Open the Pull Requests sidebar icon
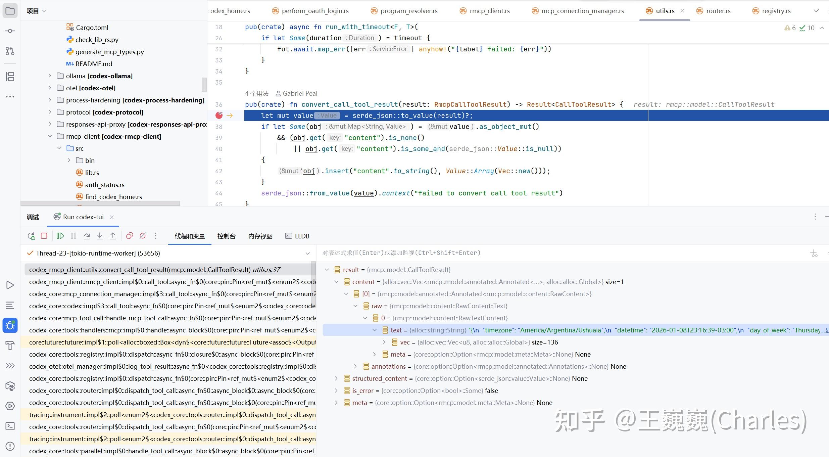The height and width of the screenshot is (457, 829). pyautogui.click(x=10, y=51)
